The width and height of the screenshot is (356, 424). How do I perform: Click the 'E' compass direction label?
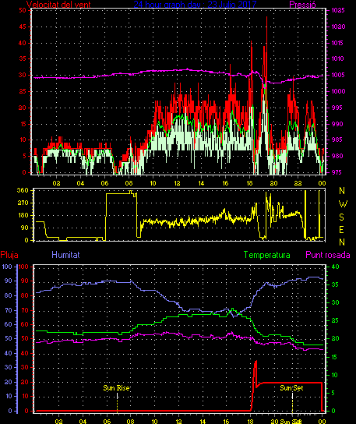click(x=342, y=230)
